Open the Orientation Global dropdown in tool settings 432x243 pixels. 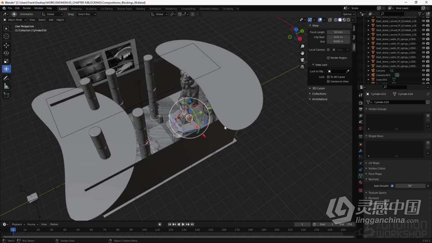[52, 14]
